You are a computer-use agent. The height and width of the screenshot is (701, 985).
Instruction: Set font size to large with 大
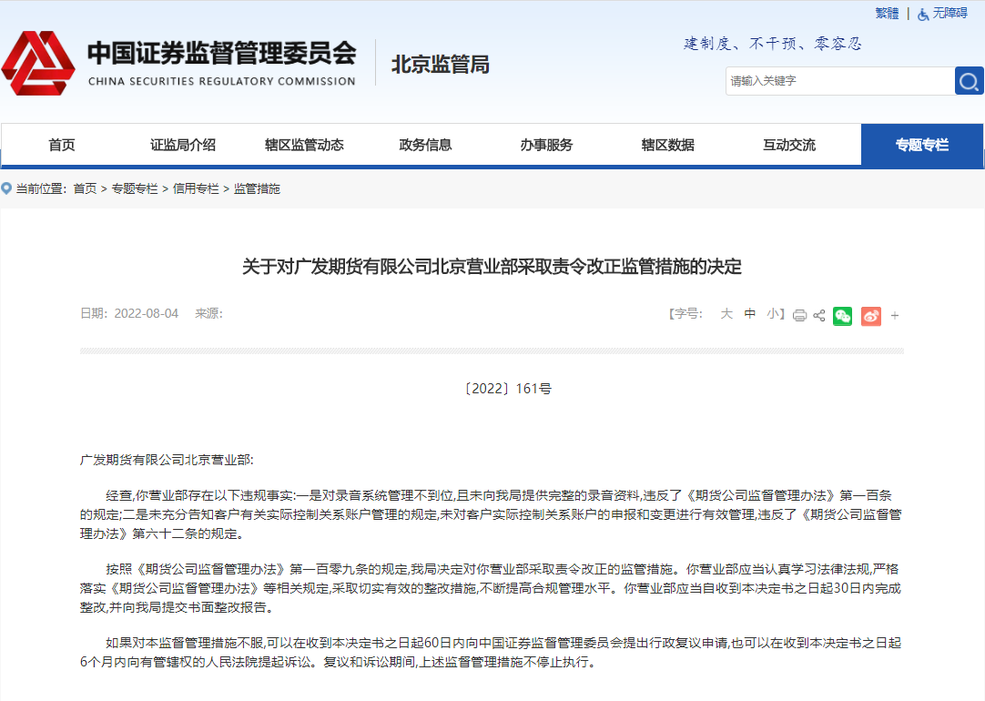tap(726, 313)
